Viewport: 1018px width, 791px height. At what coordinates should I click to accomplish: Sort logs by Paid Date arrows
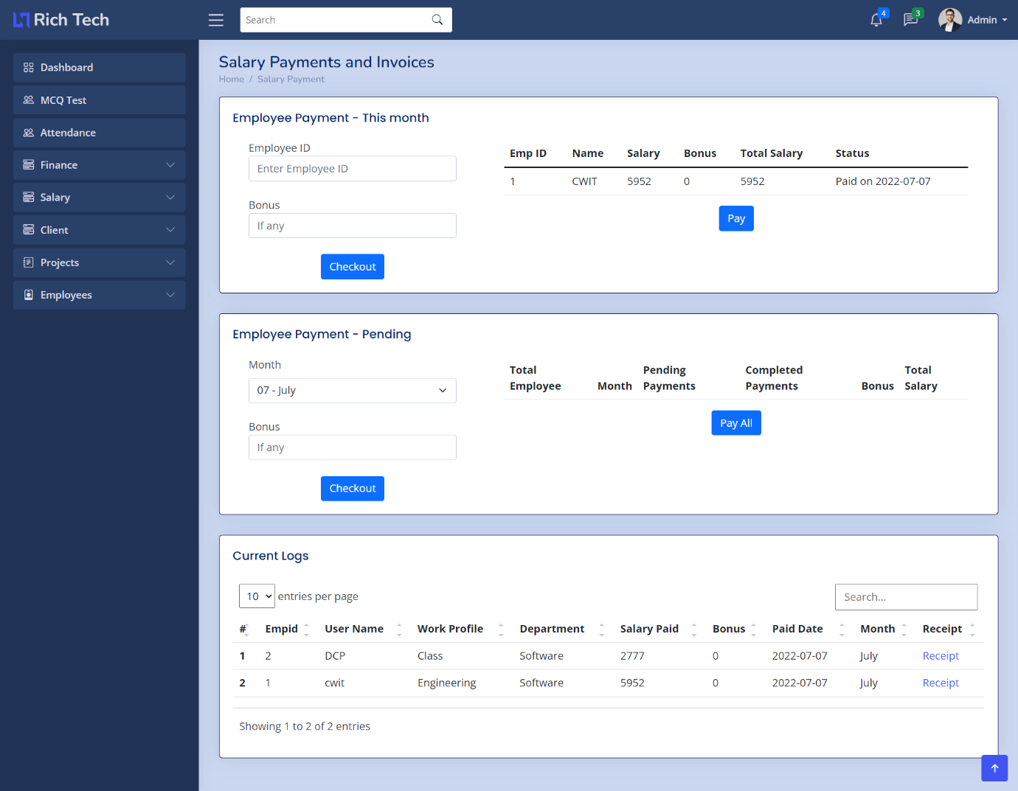coord(842,629)
